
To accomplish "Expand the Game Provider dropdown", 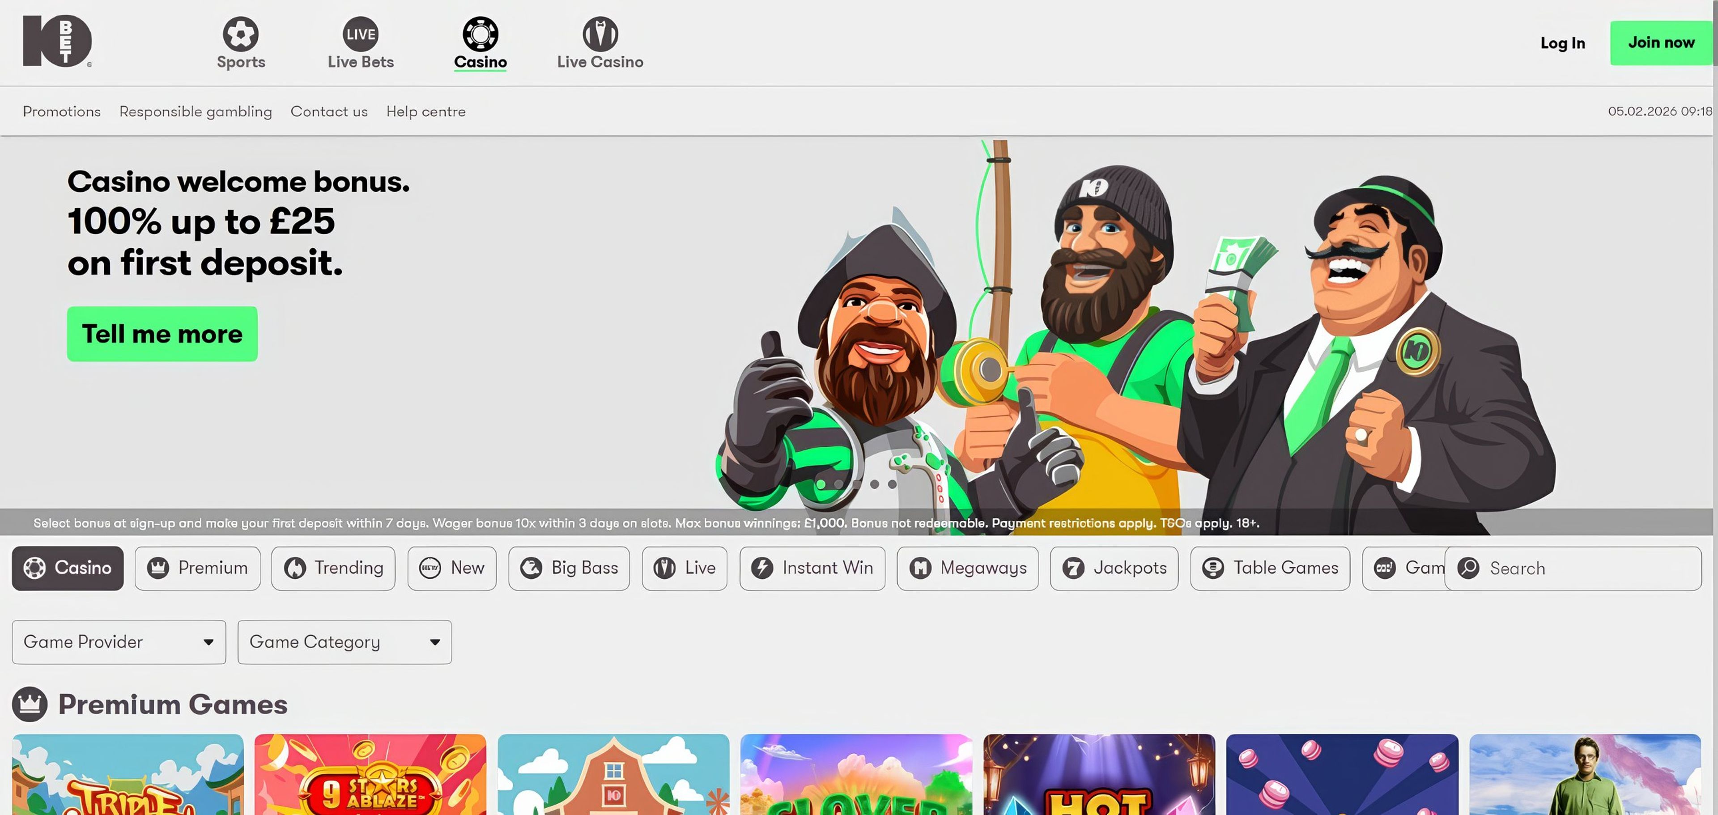I will point(119,641).
